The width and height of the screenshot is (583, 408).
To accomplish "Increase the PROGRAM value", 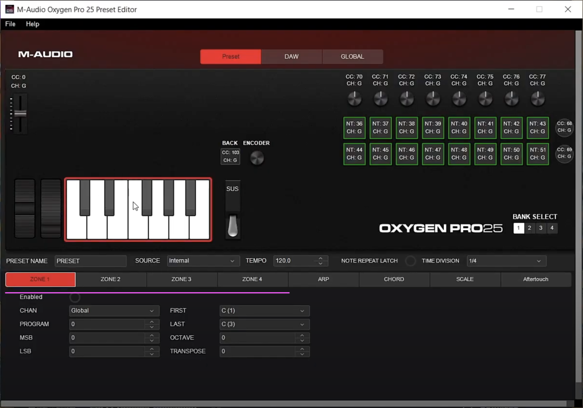I will (x=152, y=322).
